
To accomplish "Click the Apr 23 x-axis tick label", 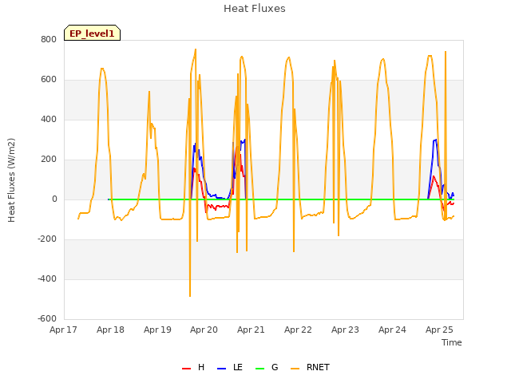I will [345, 330].
